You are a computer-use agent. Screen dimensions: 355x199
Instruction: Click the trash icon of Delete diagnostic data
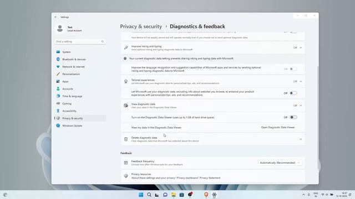126,139
